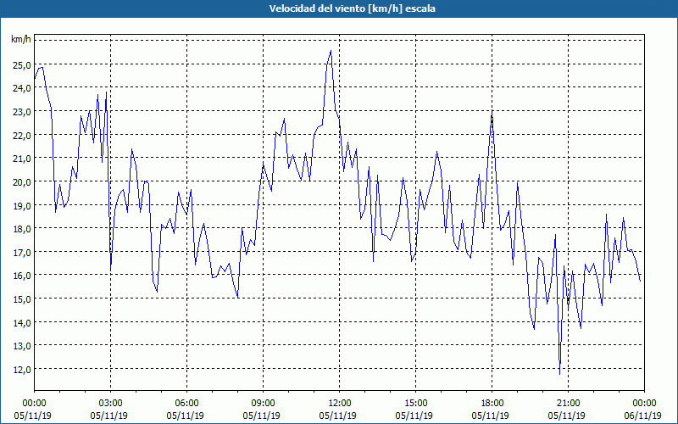Select the "12,0" y-axis value
The image size is (678, 424).
point(22,370)
